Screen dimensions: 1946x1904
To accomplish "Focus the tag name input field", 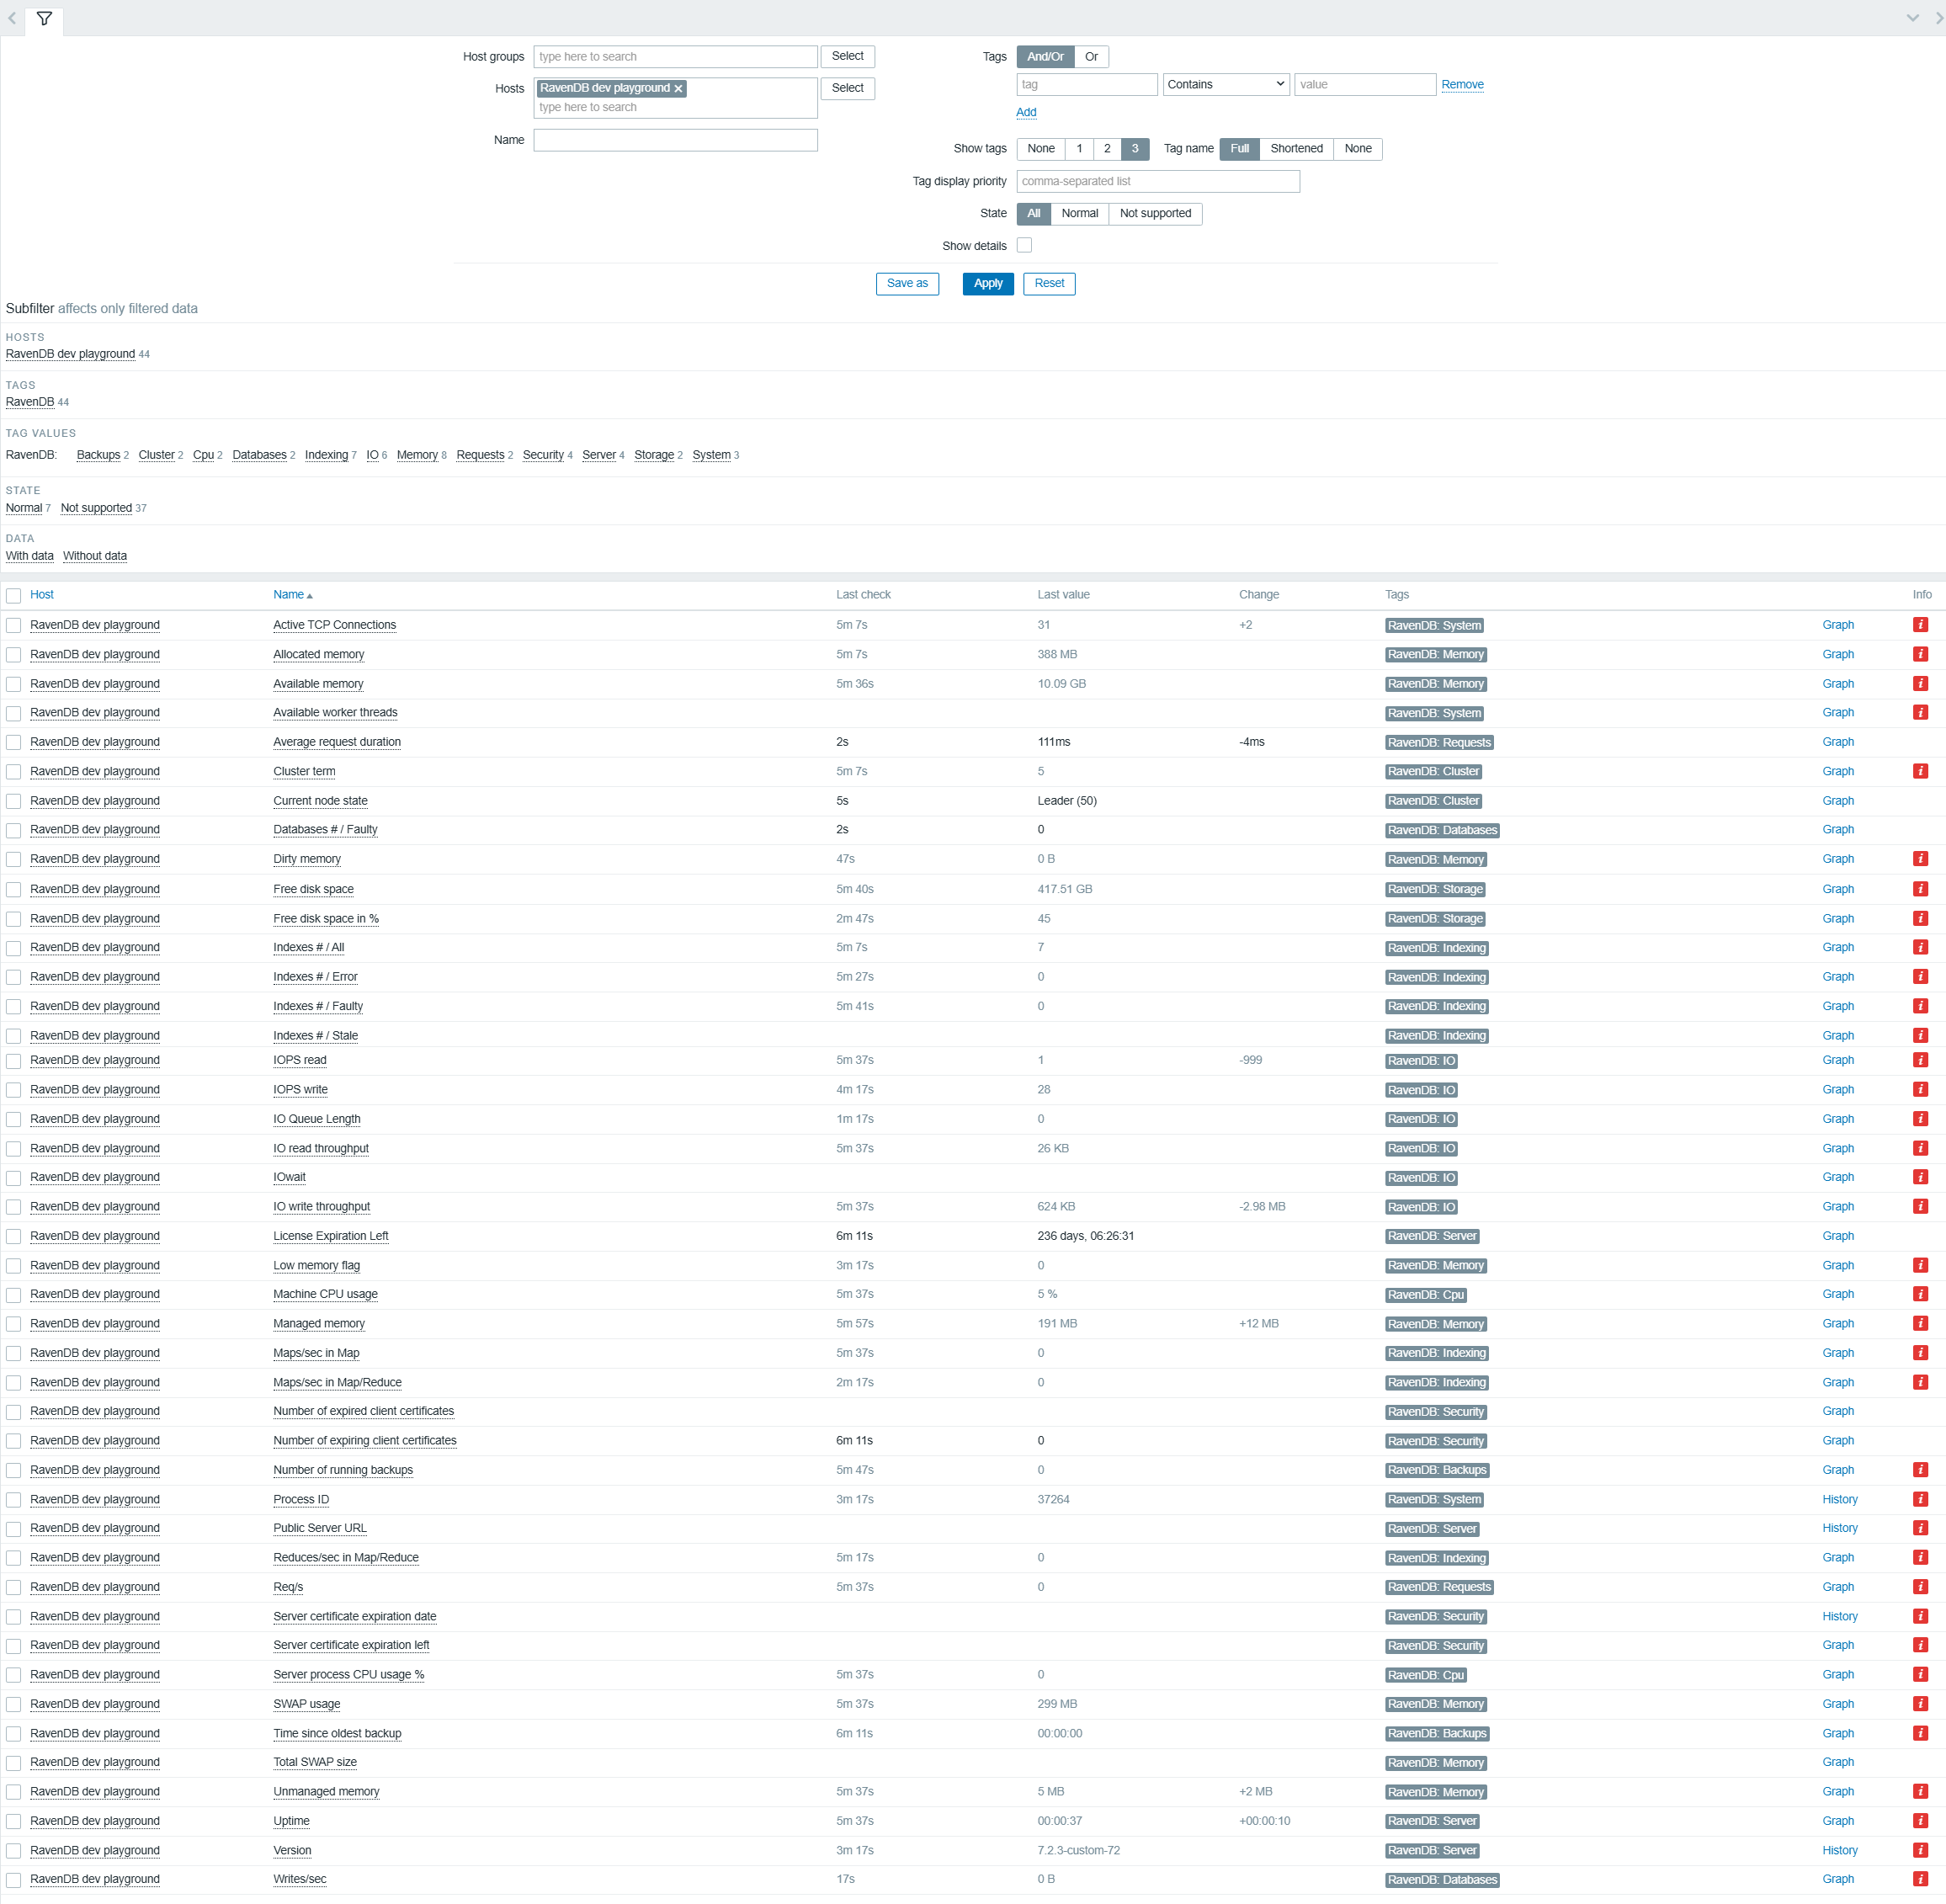I will 1087,85.
